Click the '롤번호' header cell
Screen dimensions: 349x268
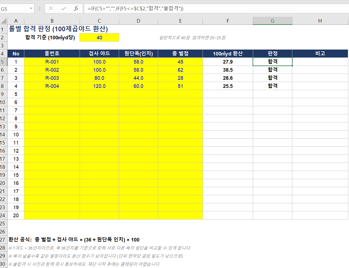(52, 54)
